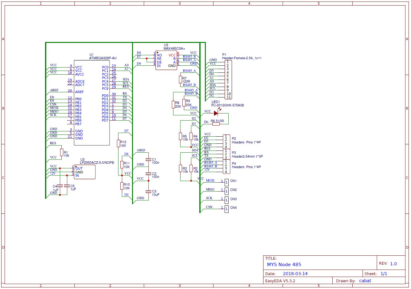The height and width of the screenshot is (289, 411).
Task: Click the MYS Node 485 title text
Action: tap(284, 265)
